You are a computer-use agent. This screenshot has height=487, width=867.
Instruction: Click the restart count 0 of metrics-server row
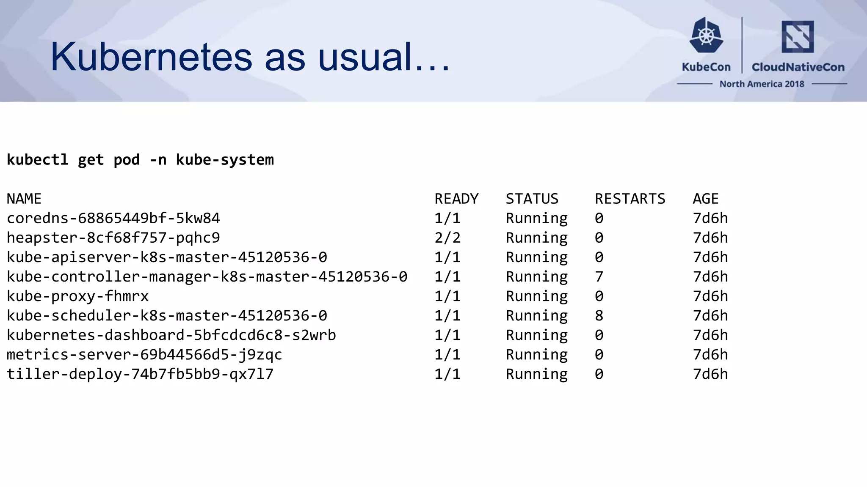click(x=599, y=354)
